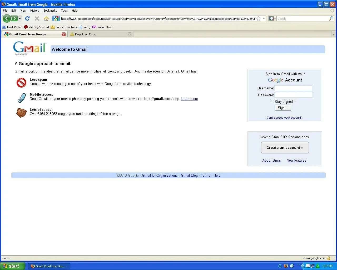The height and width of the screenshot is (270, 337).
Task: Open the list all tabs dropdown
Action: click(334, 34)
